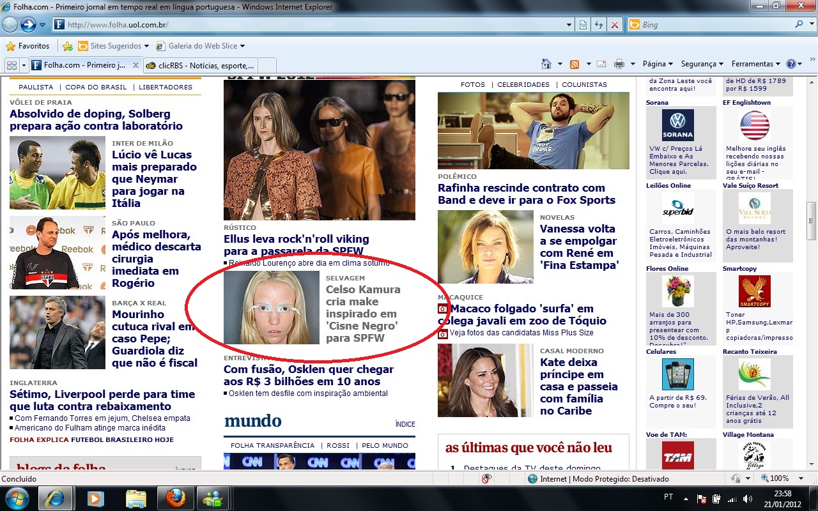Click the Refresh icon in address bar
The image size is (818, 511).
pos(599,25)
